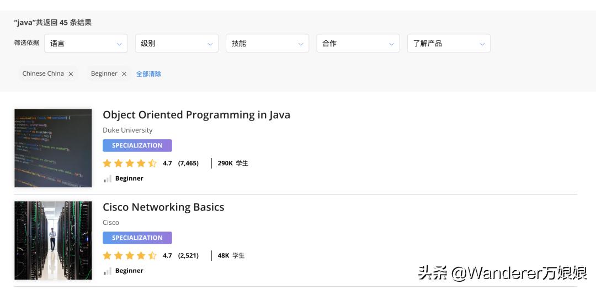Click SPECIALIZATION badge on Cisco course

[x=137, y=238]
